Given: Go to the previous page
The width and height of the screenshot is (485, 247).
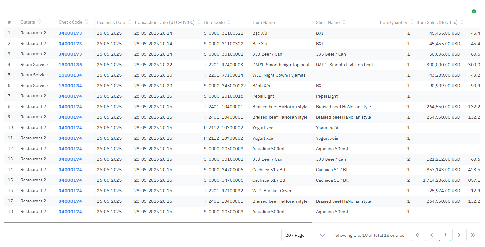Looking at the screenshot, I should tap(432, 235).
